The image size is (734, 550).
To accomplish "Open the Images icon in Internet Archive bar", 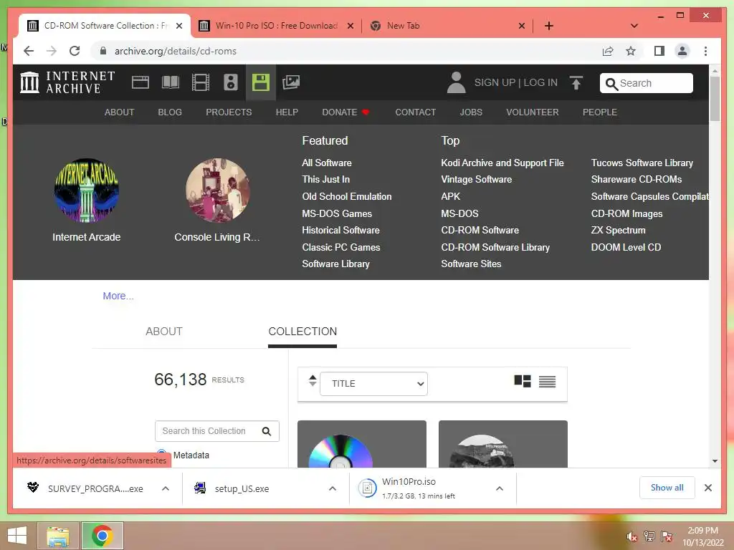I will (x=291, y=82).
